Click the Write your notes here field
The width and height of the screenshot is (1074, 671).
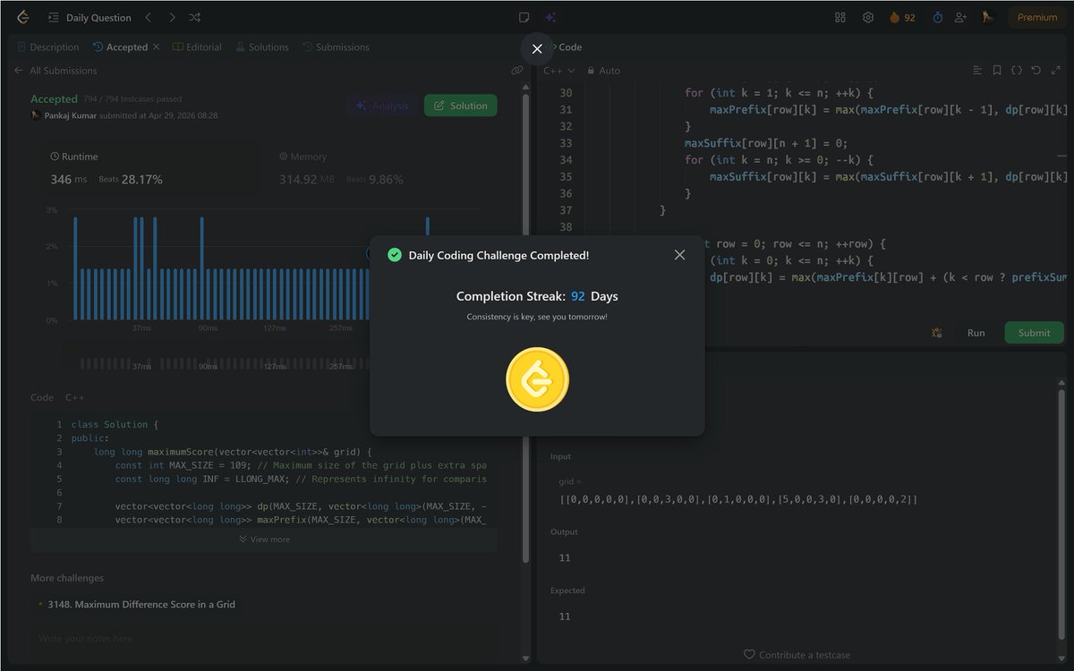[264, 639]
